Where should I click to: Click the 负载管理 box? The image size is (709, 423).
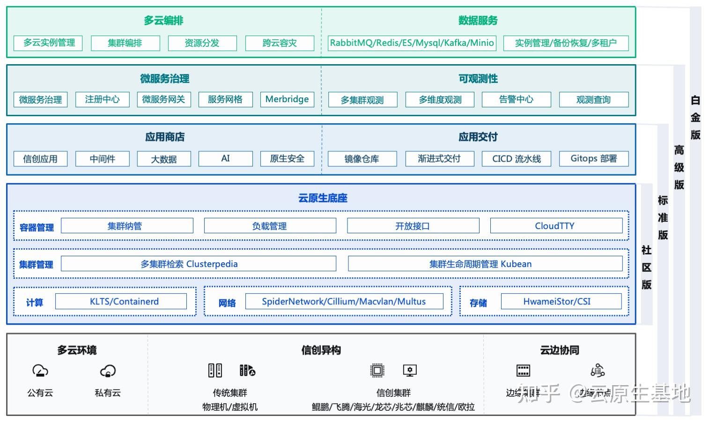[270, 226]
